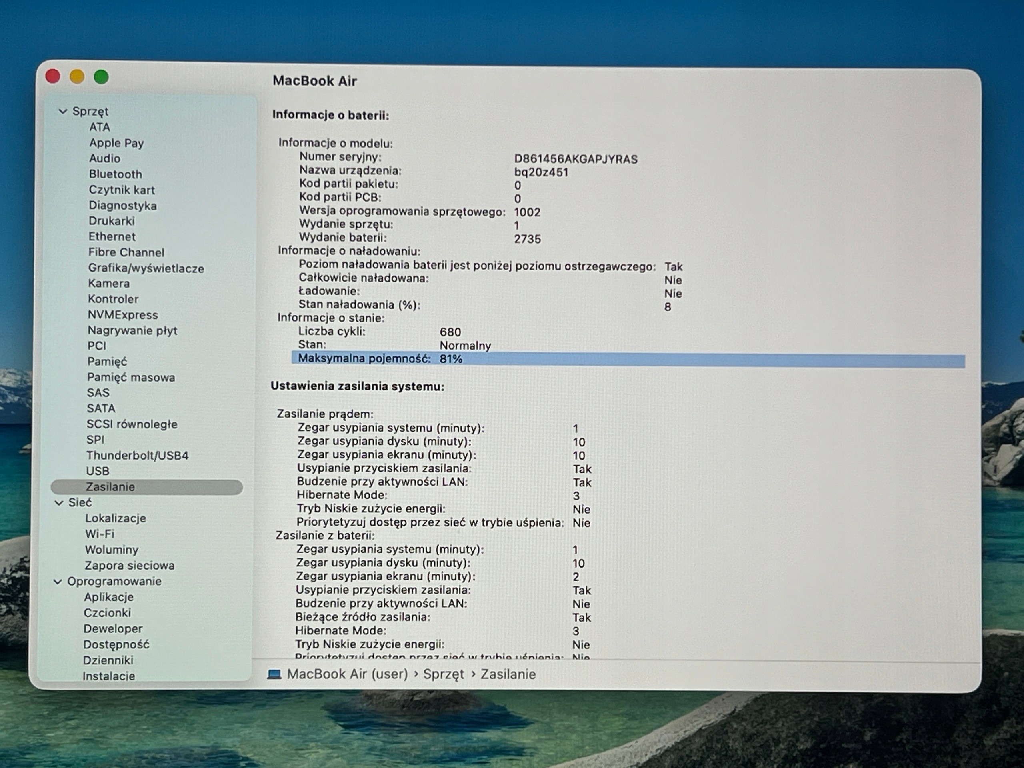
Task: Click Wydanie baterii value 2735
Action: (x=527, y=239)
